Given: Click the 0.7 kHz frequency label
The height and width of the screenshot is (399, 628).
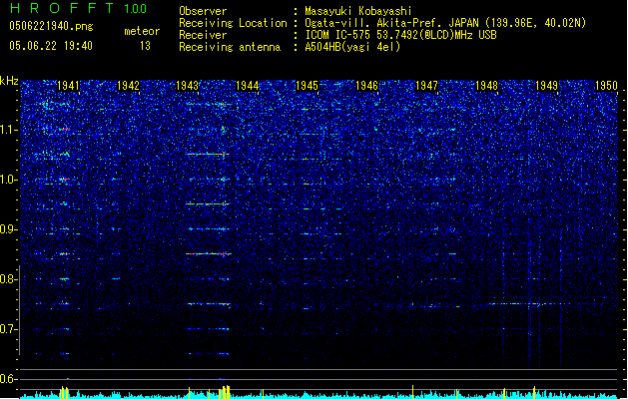Looking at the screenshot, I should coord(8,329).
